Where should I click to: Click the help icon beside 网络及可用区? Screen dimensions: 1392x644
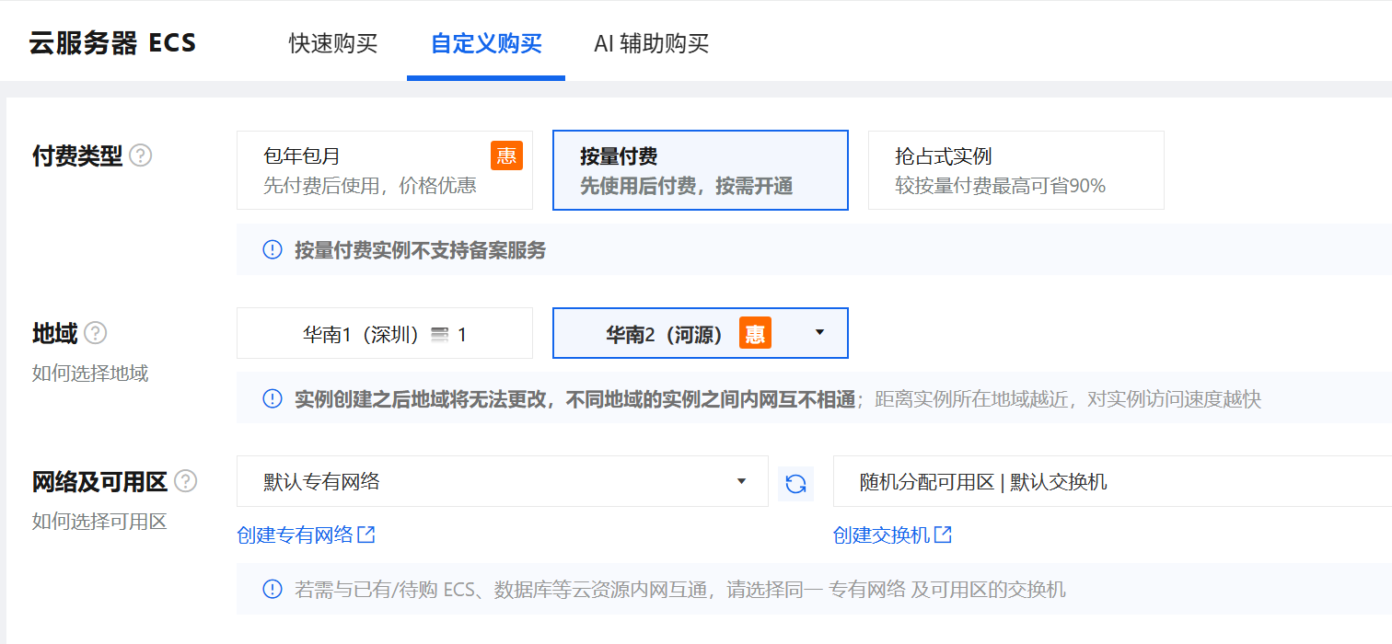pos(186,481)
